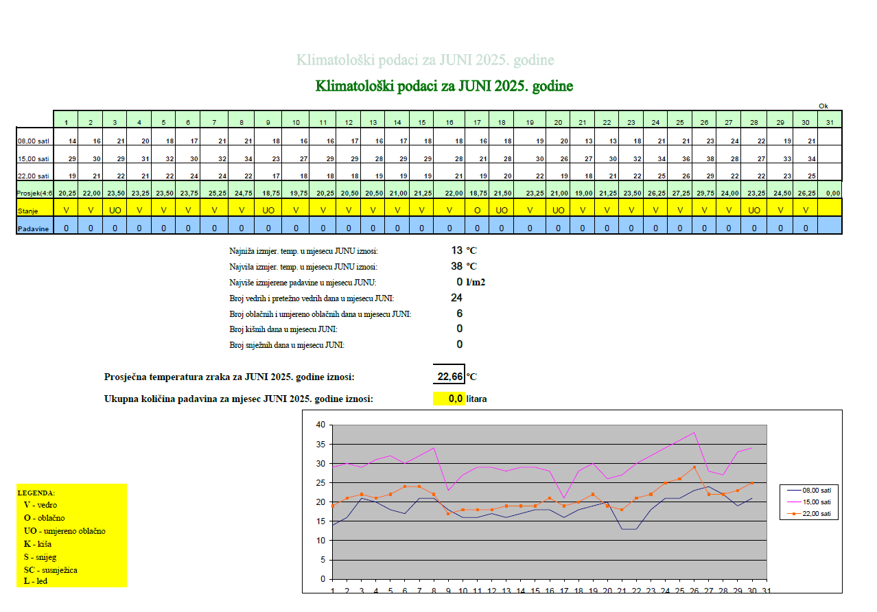Click the Prosjek row label cell
This screenshot has width=877, height=612.
tap(35, 193)
